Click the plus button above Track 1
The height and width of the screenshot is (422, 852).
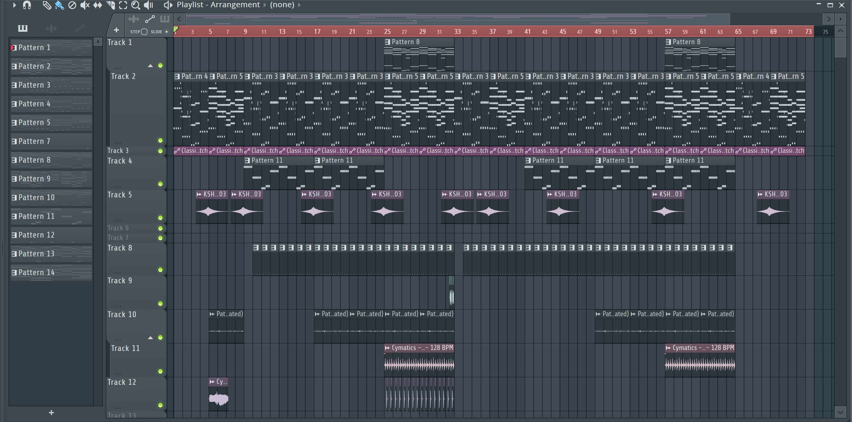click(116, 30)
